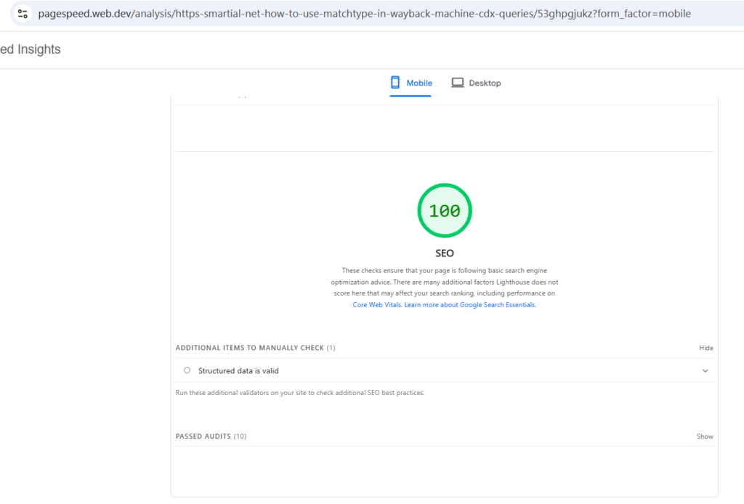Click the 'Run these additional validators' note
The height and width of the screenshot is (504, 744).
click(x=300, y=393)
